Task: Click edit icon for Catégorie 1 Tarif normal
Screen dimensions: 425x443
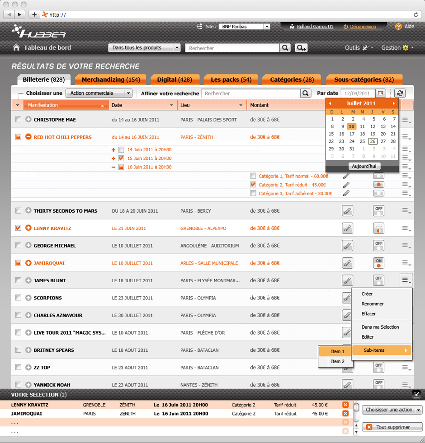Action: click(346, 176)
